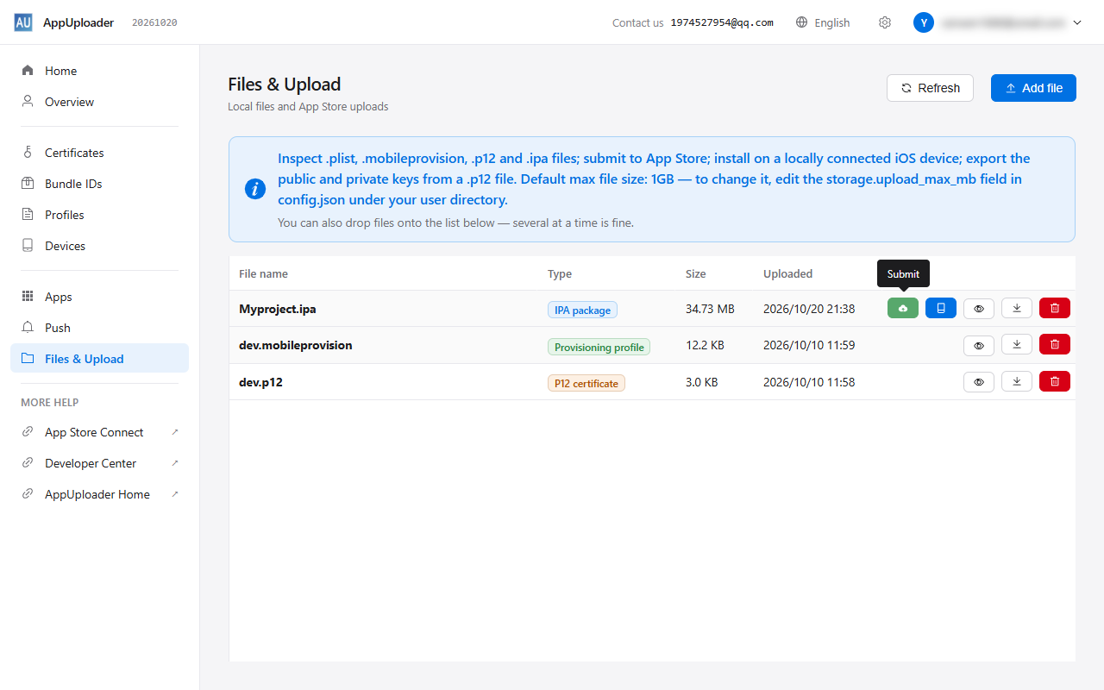Click the contact email 1974527954@qq.com
Viewport: 1104px width, 690px height.
pos(722,22)
